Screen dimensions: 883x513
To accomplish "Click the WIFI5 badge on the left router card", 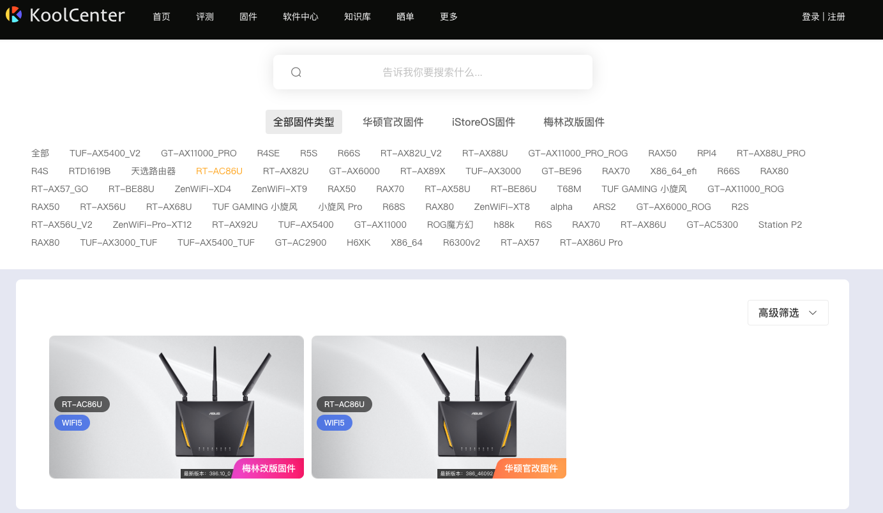I will pos(72,422).
